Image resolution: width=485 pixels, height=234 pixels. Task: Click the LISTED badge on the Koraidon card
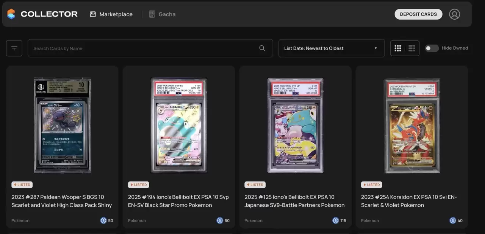point(371,184)
